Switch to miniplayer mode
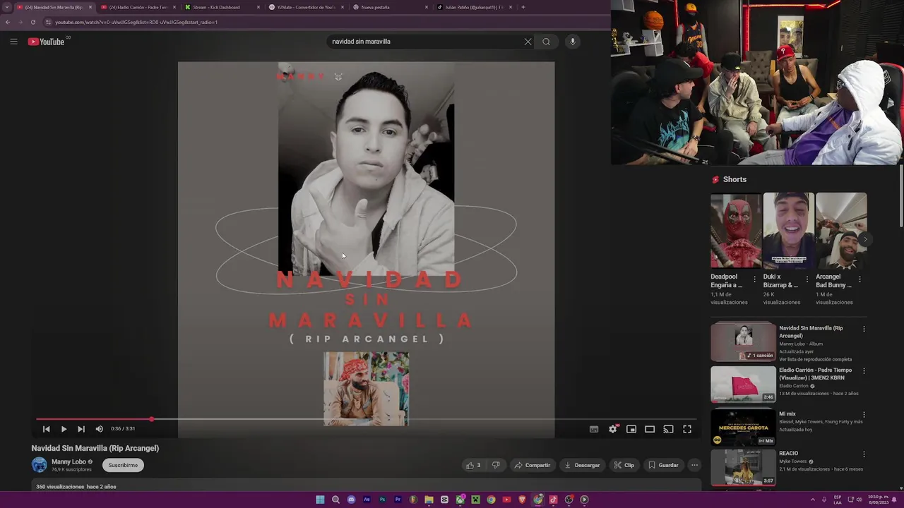Screen dimensions: 904x508 click(x=631, y=429)
